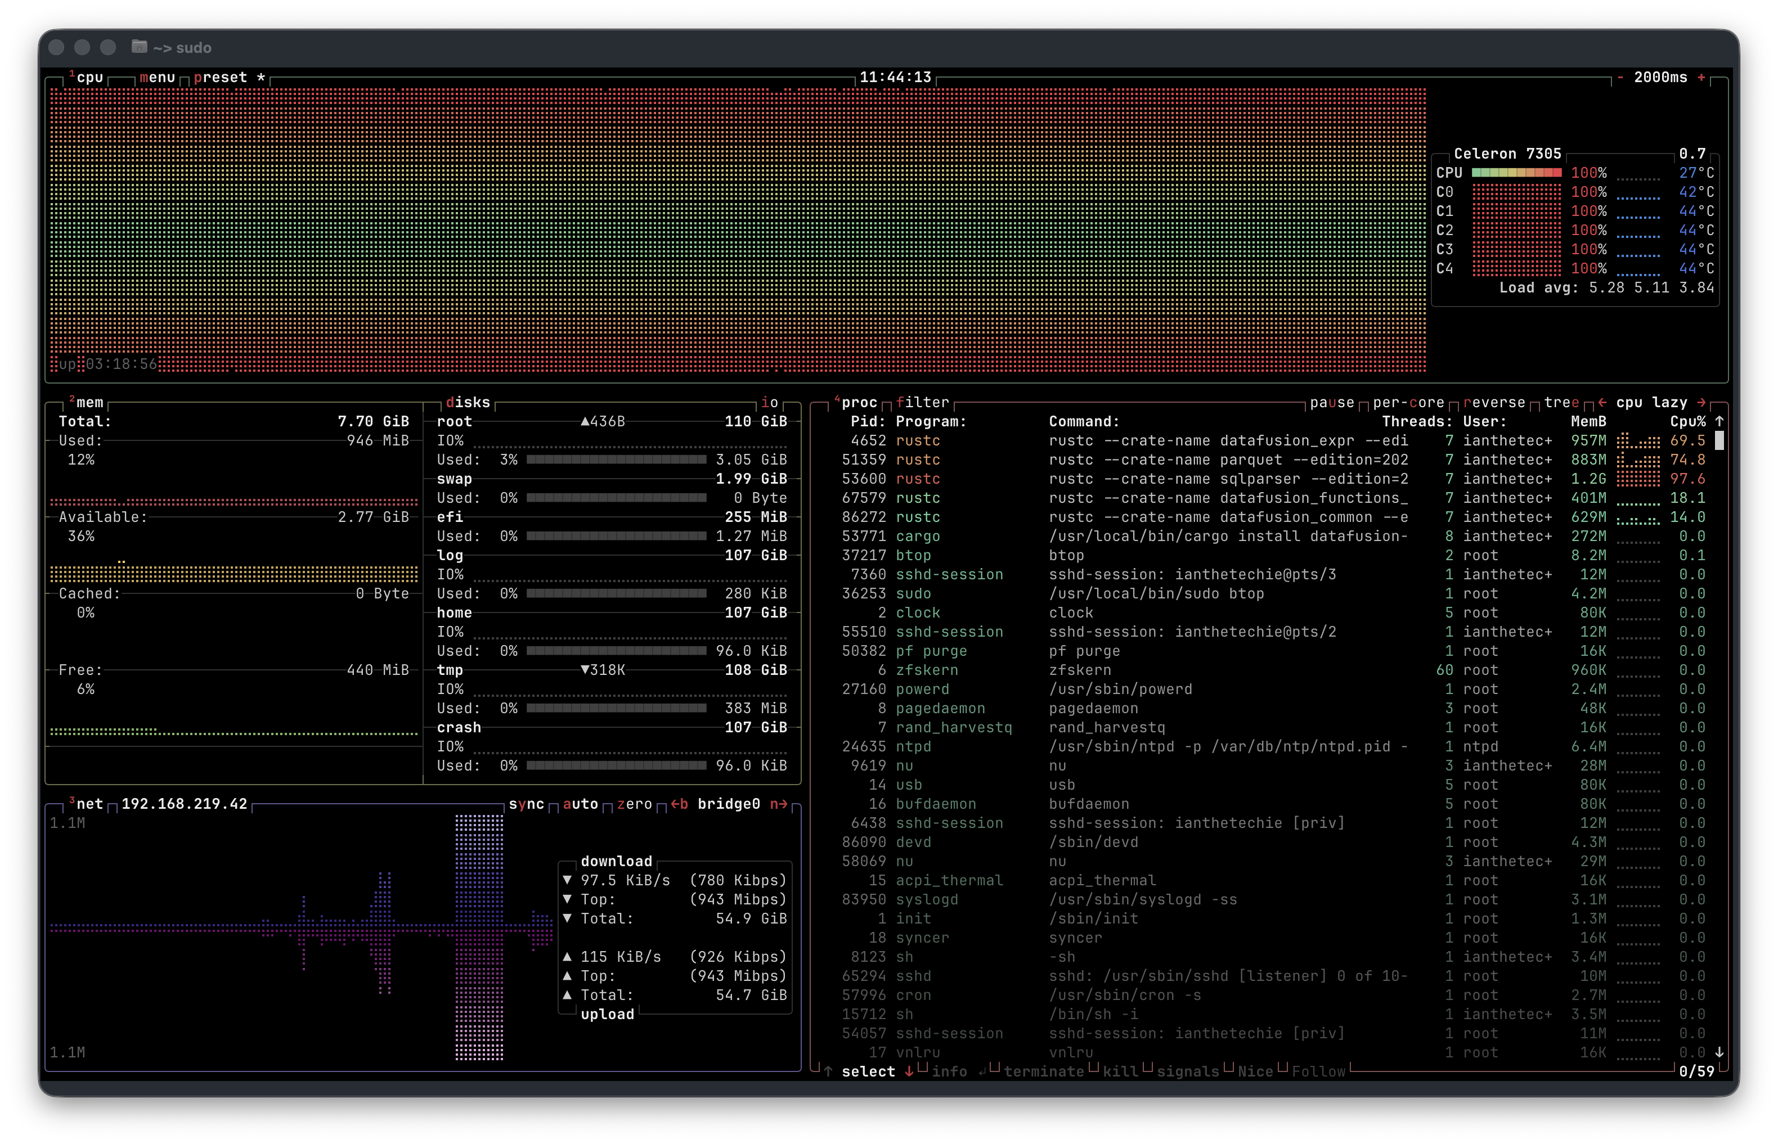
Task: Click the Pid column header
Action: 869,421
